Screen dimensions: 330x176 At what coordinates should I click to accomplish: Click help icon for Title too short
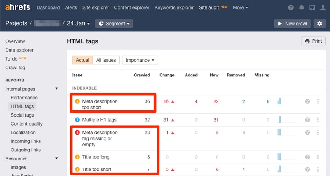click(308, 169)
